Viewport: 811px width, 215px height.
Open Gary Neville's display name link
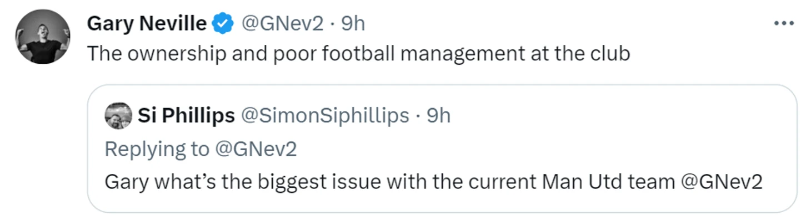point(147,24)
